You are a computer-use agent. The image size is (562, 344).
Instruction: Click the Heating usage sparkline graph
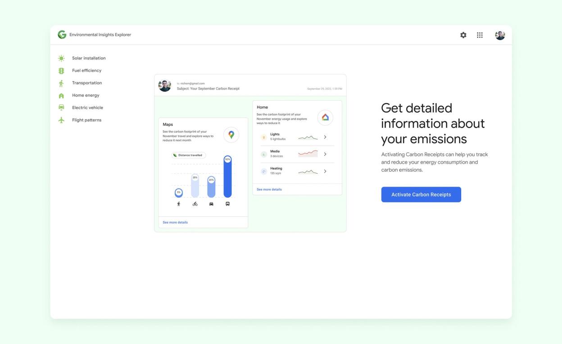(308, 171)
